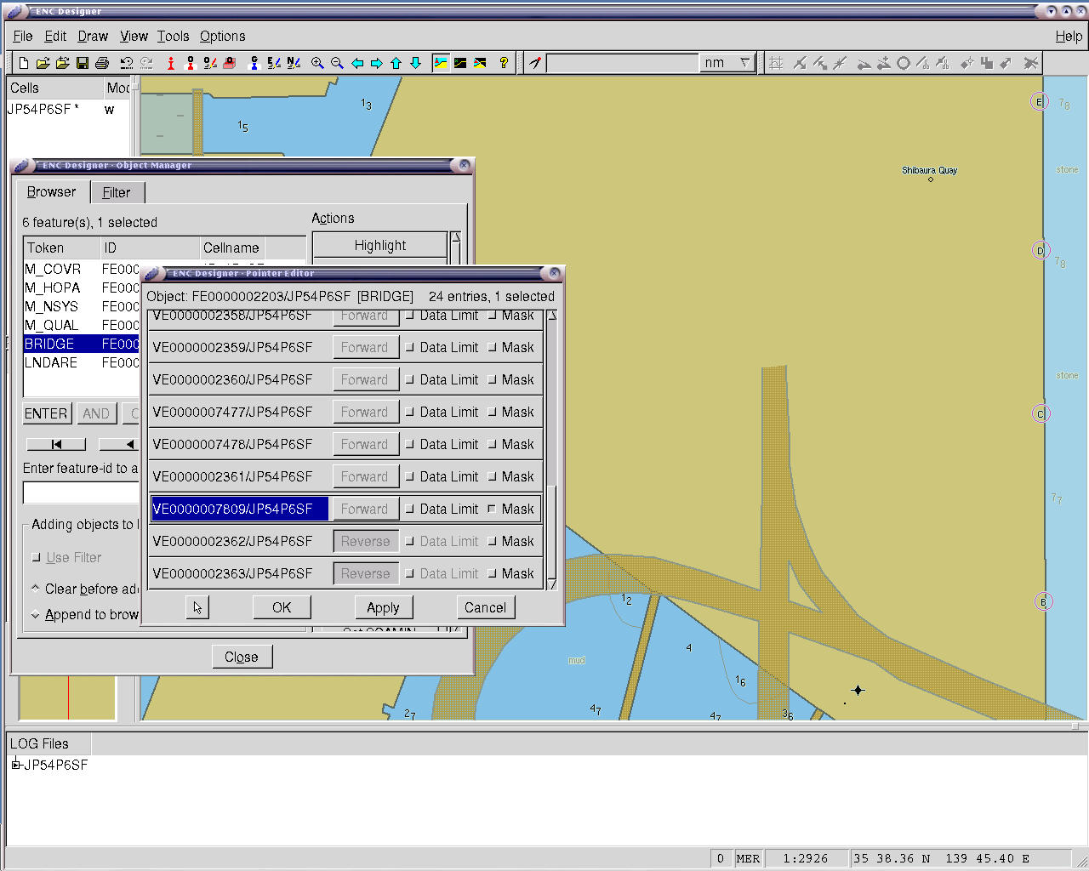The image size is (1089, 871).
Task: Expand the JP54P6SF log tree node
Action: (x=15, y=765)
